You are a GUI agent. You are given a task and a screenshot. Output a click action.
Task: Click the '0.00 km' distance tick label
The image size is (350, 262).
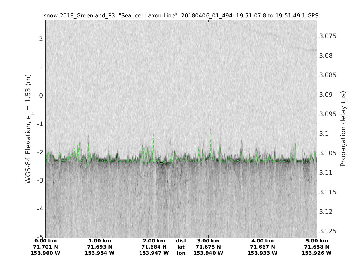coord(45,241)
